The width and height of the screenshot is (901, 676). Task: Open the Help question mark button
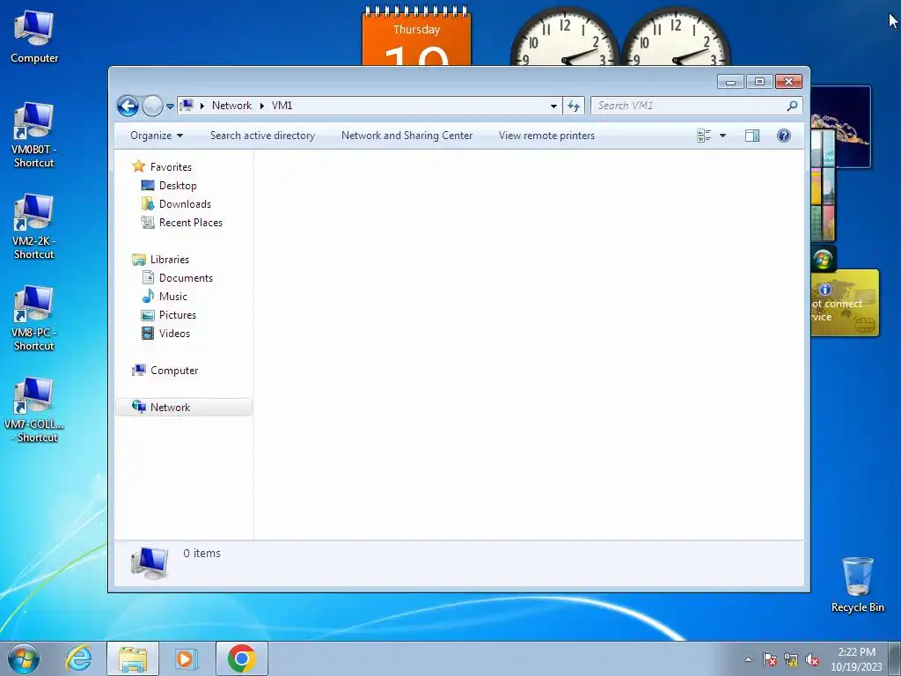[x=784, y=136]
